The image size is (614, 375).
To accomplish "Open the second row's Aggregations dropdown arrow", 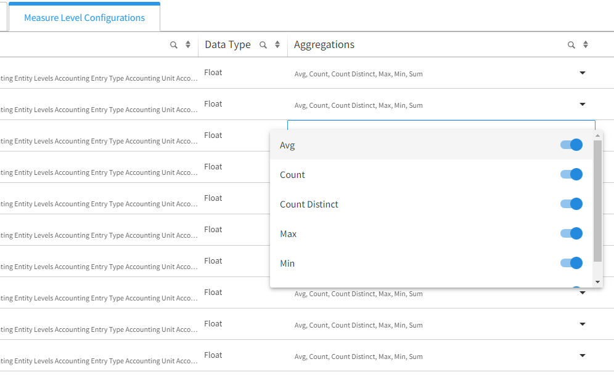I will (x=583, y=105).
